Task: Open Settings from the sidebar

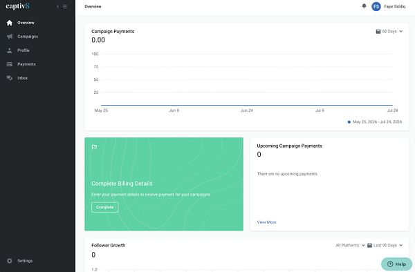Action: click(x=25, y=261)
